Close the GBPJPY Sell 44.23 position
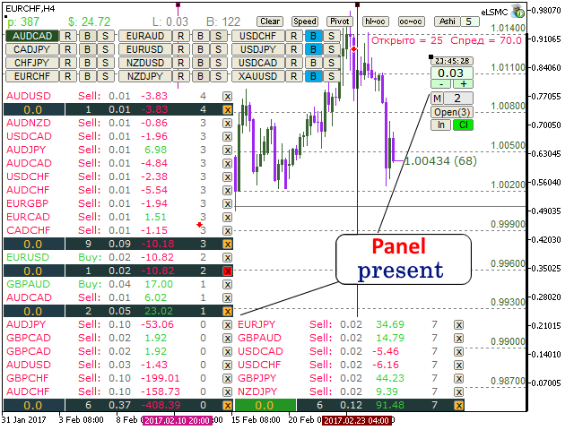 (x=458, y=379)
